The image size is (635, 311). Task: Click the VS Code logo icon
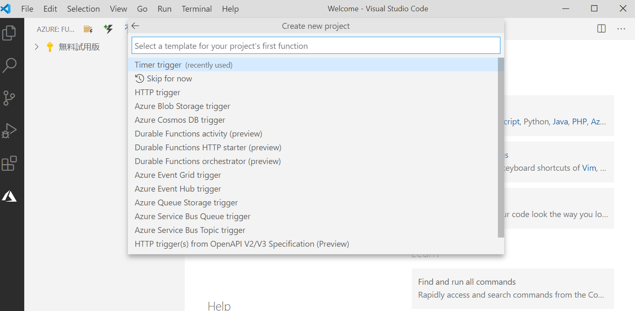pos(6,8)
